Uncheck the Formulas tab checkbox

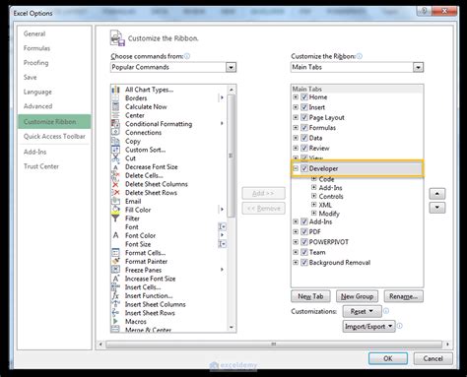tap(304, 128)
